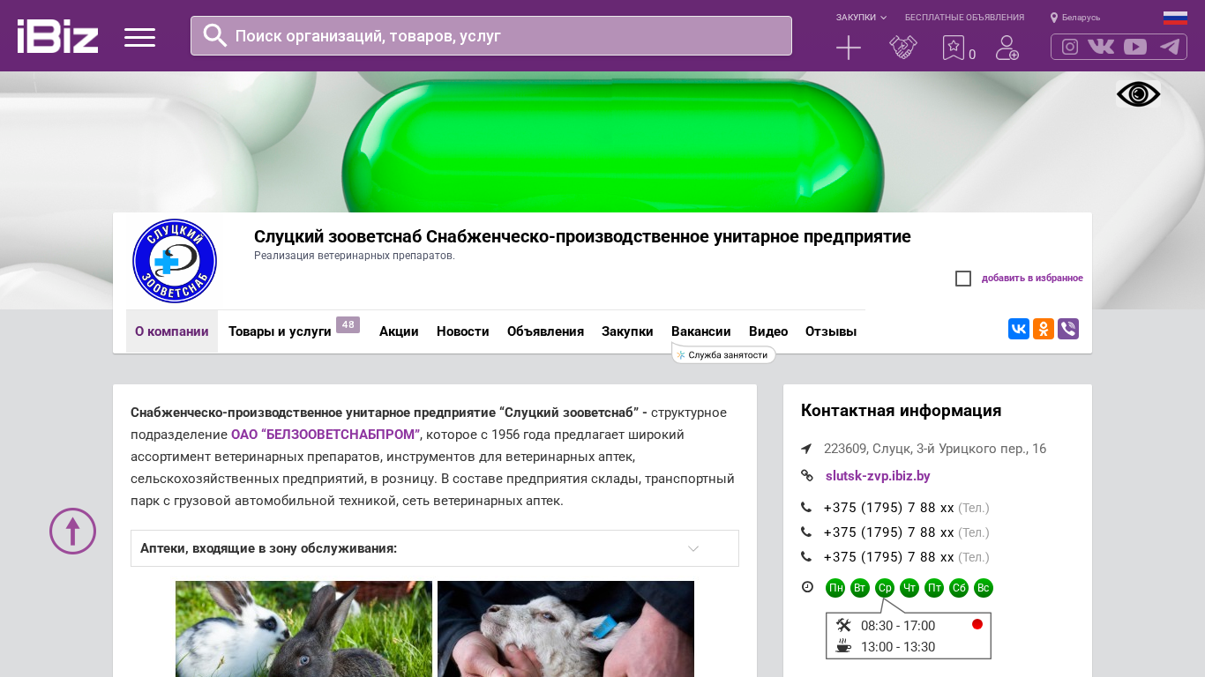Open slutsk-zvp.ibiz.by website link
1205x677 pixels.
[878, 476]
